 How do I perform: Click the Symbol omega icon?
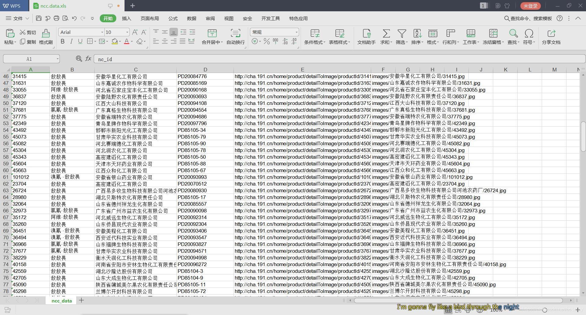click(529, 33)
